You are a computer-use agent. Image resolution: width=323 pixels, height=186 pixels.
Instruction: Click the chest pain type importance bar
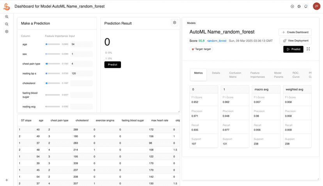[x=53, y=64]
